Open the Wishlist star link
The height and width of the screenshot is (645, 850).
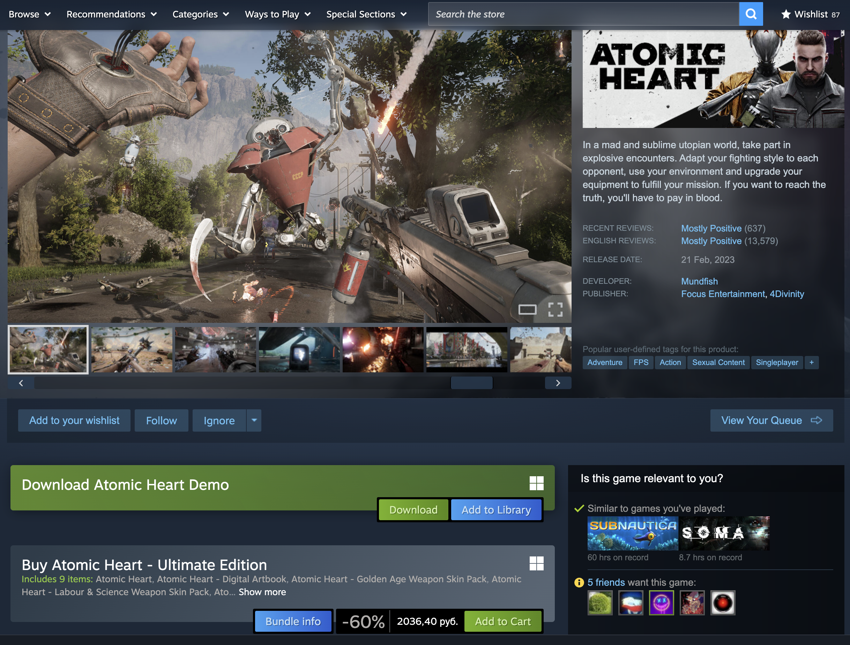point(810,14)
